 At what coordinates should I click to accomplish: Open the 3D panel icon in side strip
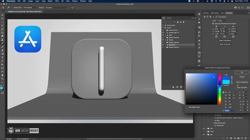(199, 19)
